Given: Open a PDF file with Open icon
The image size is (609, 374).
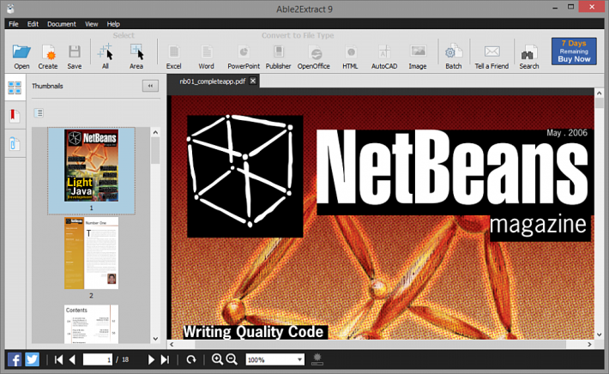Looking at the screenshot, I should [21, 51].
